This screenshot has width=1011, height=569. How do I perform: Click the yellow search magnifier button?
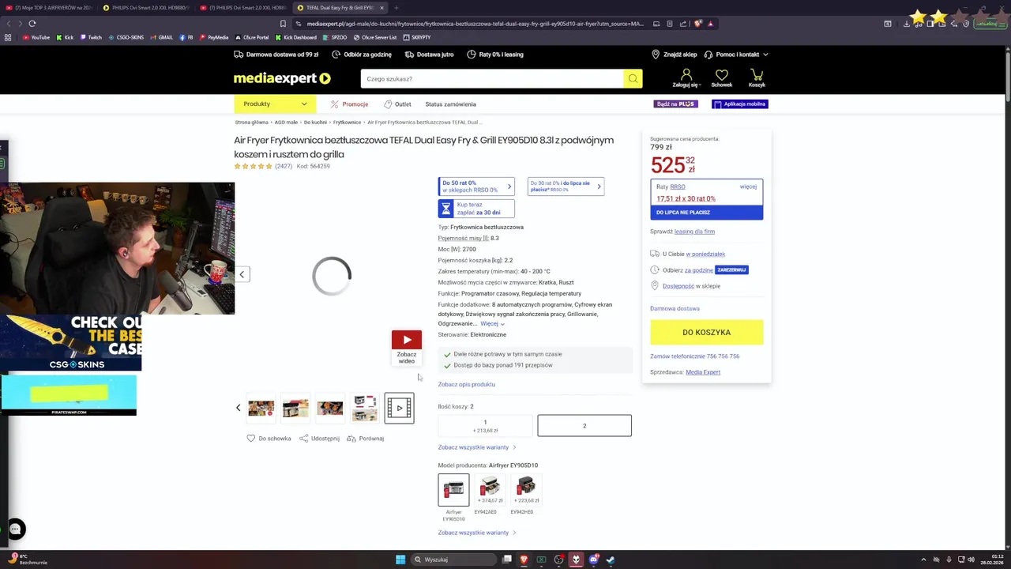coord(633,79)
